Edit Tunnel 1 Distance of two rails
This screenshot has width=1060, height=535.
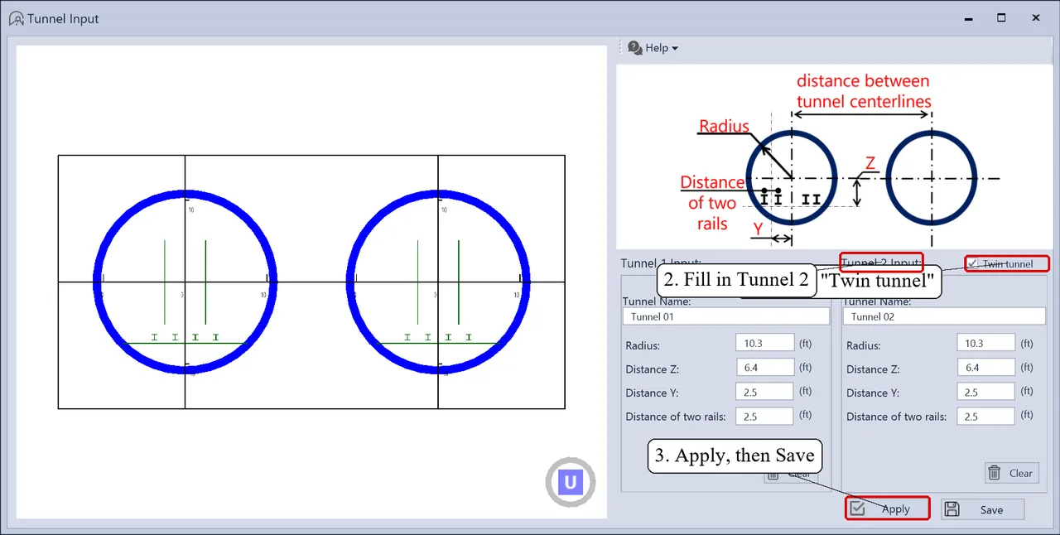coord(764,416)
